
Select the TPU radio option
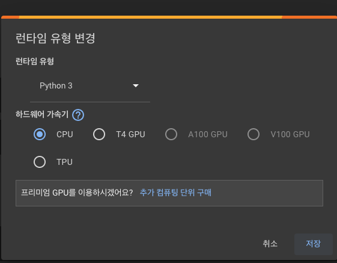pyautogui.click(x=40, y=162)
